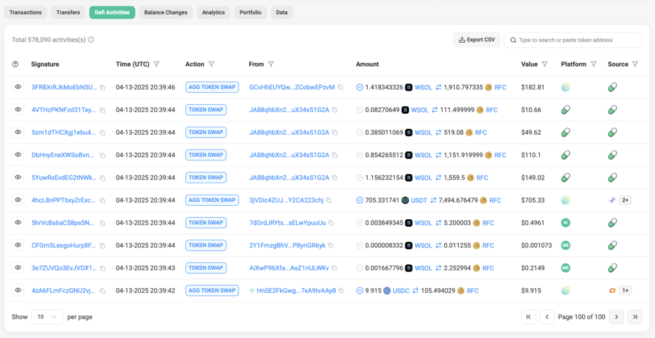Click info icon beside total activities count
This screenshot has height=338, width=655.
[x=91, y=40]
